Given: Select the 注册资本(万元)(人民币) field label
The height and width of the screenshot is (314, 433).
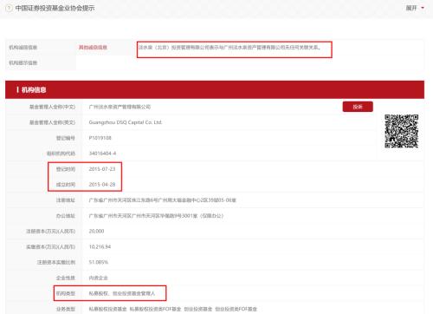Looking at the screenshot, I should 51,232.
